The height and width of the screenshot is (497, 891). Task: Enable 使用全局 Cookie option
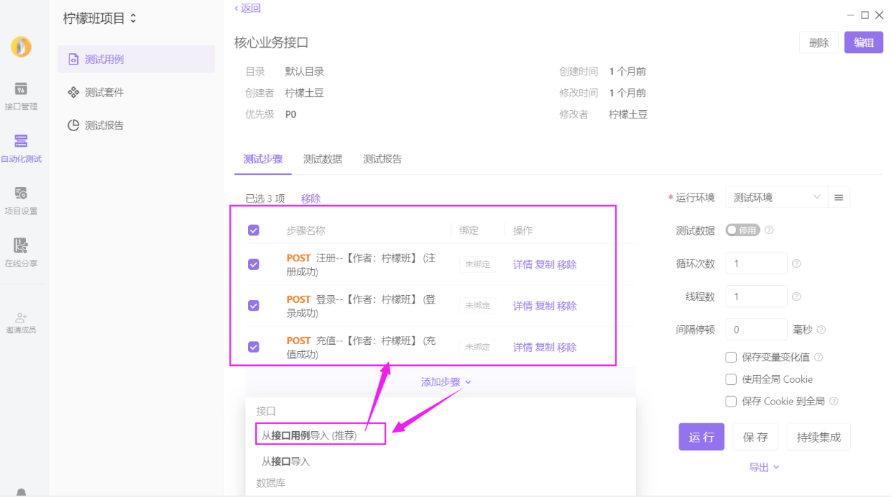[730, 379]
